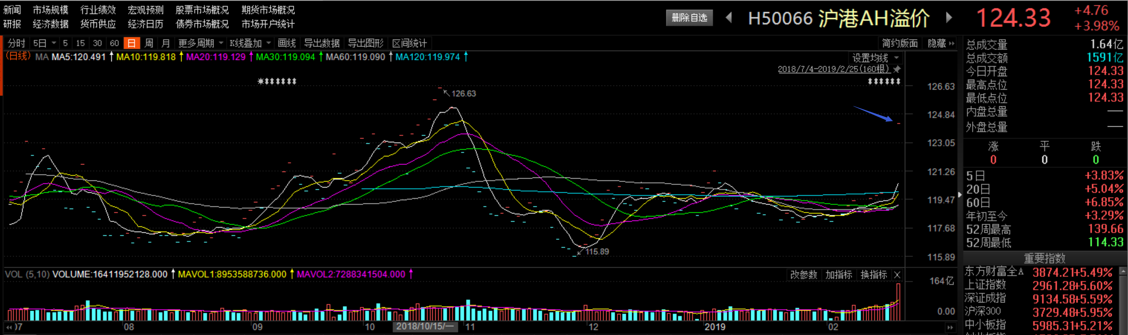
Task: Go to previous security with left arrow
Action: pyautogui.click(x=729, y=18)
